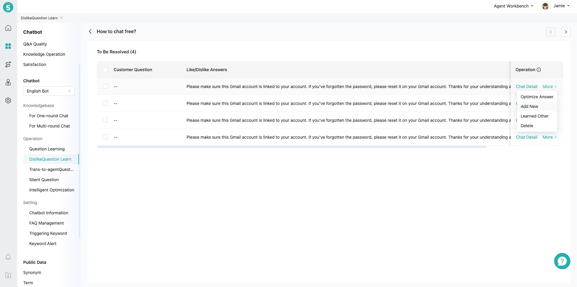
Task: Open the routing flow icon in rail
Action: pos(8,64)
